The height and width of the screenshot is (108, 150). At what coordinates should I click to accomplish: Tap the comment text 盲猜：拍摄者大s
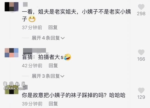[x=46, y=57]
